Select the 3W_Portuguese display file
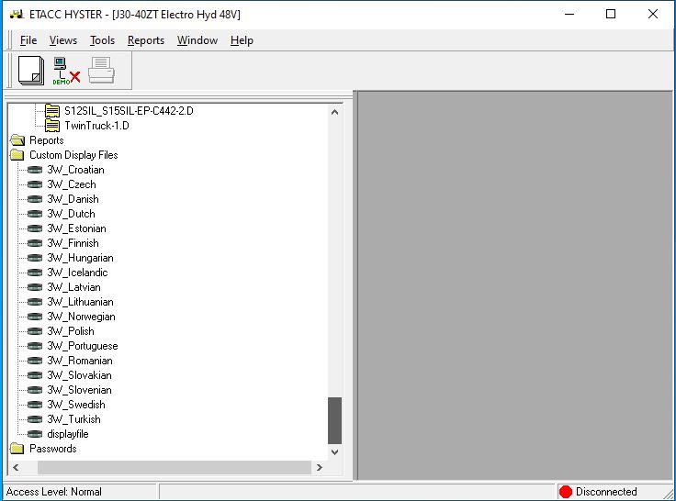The height and width of the screenshot is (501, 676). point(83,346)
